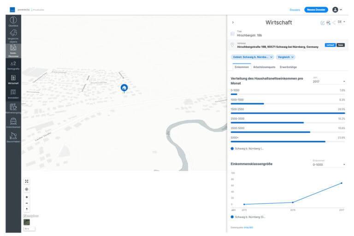
Task: Select the Demografie sidebar icon
Action: pos(13,65)
